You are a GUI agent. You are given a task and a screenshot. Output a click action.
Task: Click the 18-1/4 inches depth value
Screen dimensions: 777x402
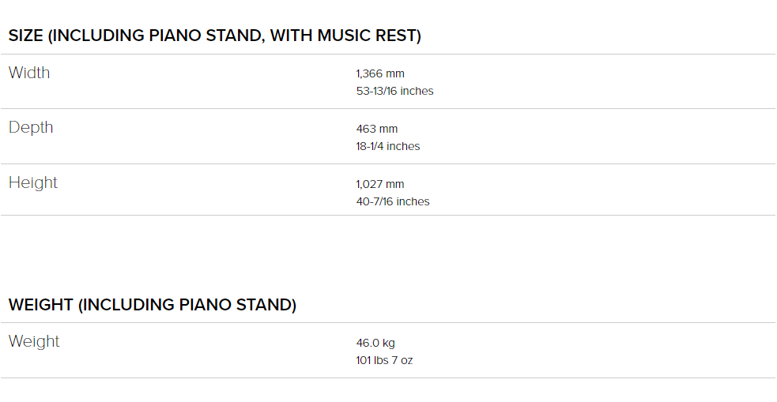387,147
